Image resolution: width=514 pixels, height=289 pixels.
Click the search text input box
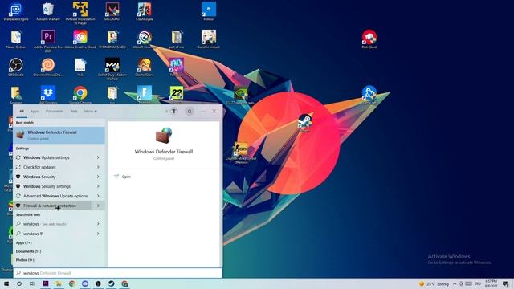tap(118, 273)
